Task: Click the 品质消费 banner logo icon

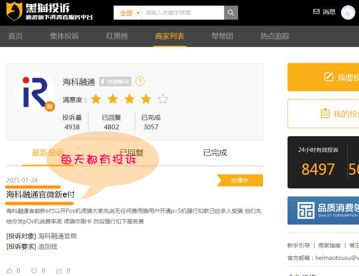Action: tap(306, 210)
